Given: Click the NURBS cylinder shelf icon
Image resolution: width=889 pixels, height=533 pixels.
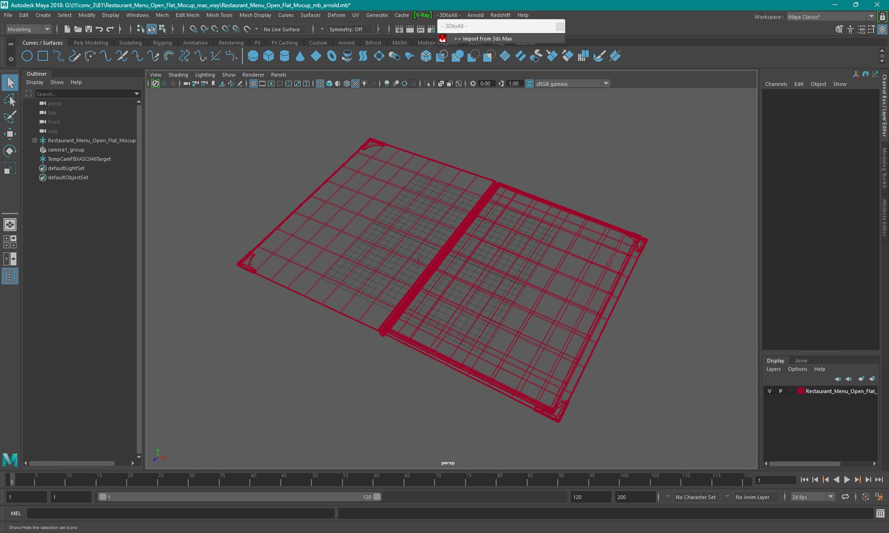Looking at the screenshot, I should pyautogui.click(x=284, y=56).
